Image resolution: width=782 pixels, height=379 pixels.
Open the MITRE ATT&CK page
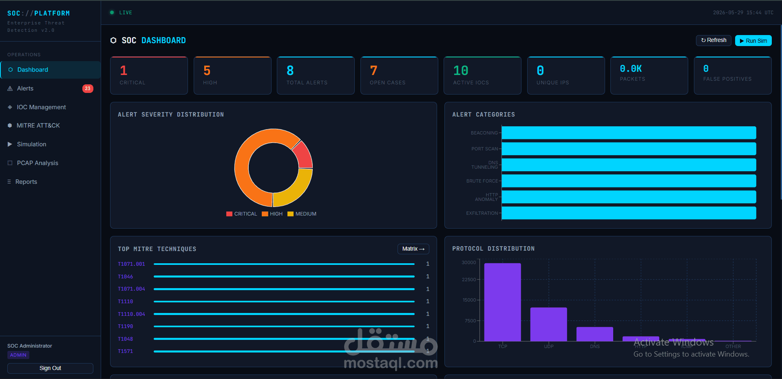[51, 126]
